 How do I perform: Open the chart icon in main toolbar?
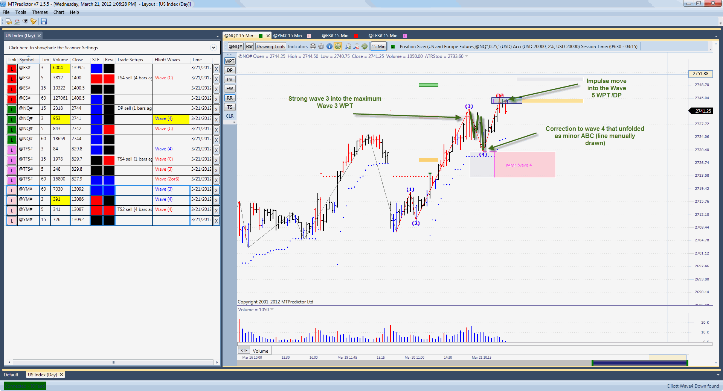[17, 21]
